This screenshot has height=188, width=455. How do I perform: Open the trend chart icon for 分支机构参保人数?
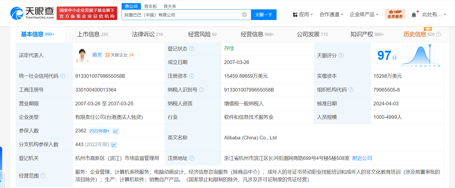click(x=114, y=145)
